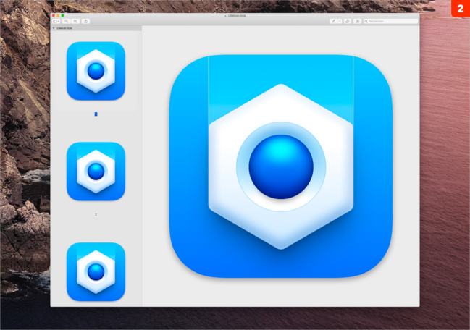The height and width of the screenshot is (330, 470).
Task: Click the Rechercher search field
Action: tap(390, 21)
